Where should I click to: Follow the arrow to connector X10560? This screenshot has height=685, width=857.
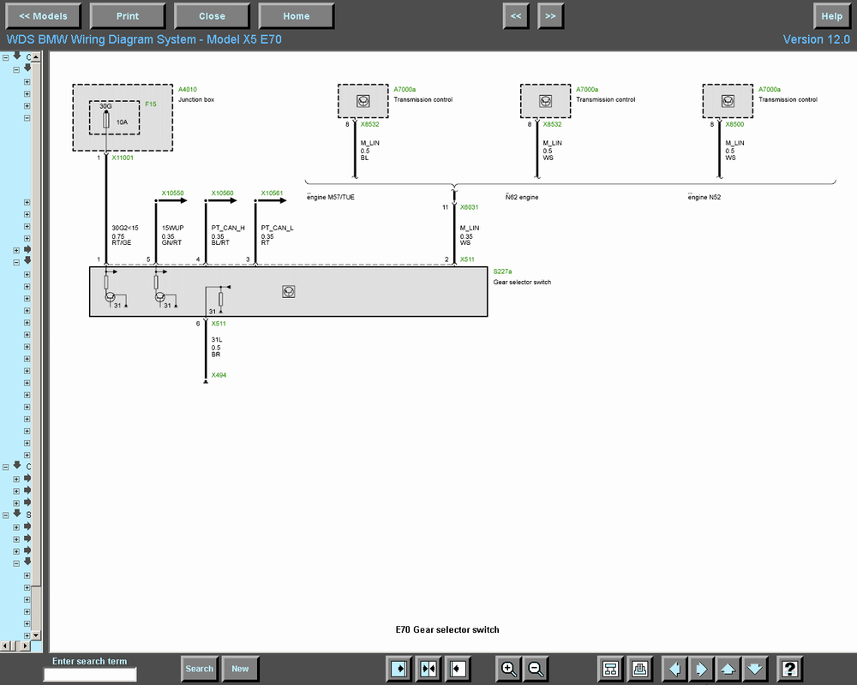click(223, 200)
